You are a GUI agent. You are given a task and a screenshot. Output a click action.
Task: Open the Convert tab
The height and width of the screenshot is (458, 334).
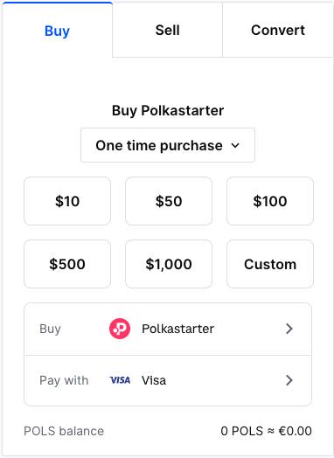tap(278, 30)
